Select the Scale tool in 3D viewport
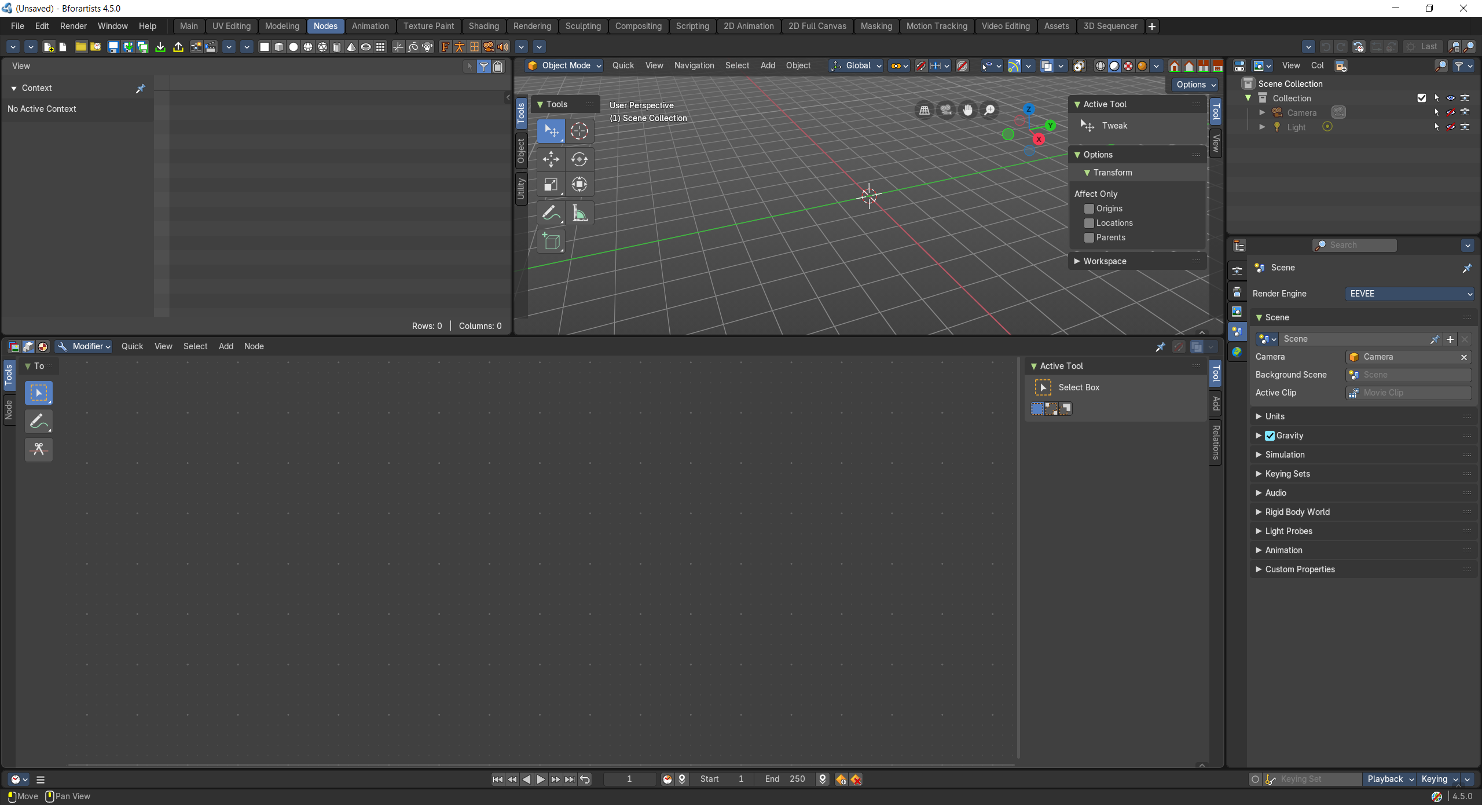1482x805 pixels. click(x=551, y=185)
